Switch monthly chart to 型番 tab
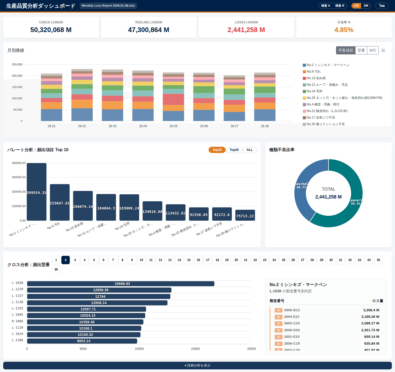Image resolution: width=395 pixels, height=372 pixels. pos(361,50)
